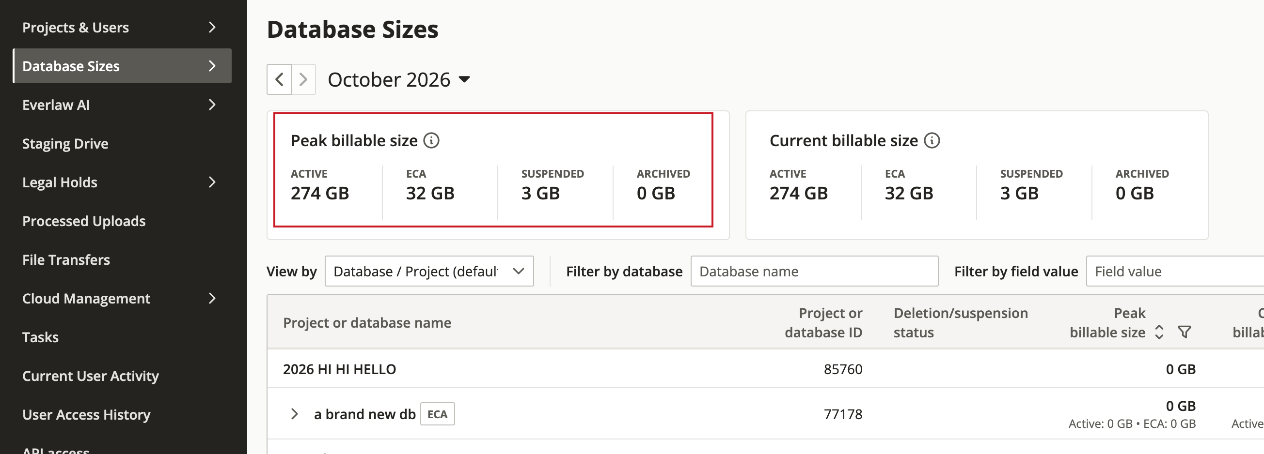
Task: Click the Current billable ECA 32 GB value
Action: tap(909, 193)
